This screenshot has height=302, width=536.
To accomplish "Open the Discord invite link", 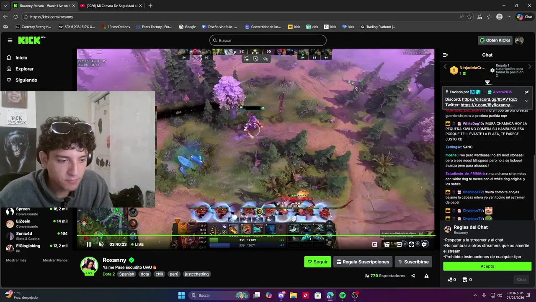I will click(x=490, y=99).
